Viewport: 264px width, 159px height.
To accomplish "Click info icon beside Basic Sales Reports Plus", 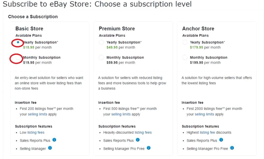I will pyautogui.click(x=54, y=140).
